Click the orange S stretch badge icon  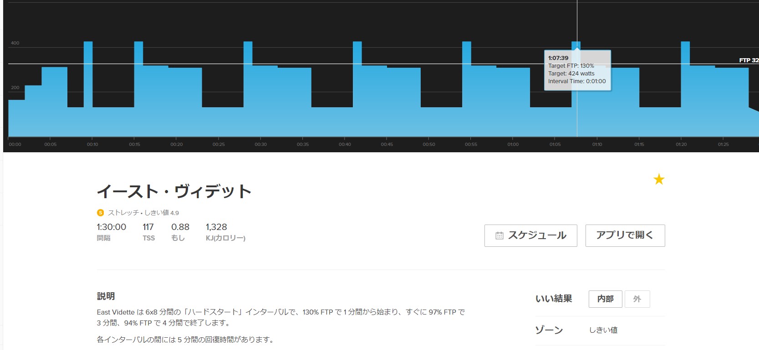(100, 213)
